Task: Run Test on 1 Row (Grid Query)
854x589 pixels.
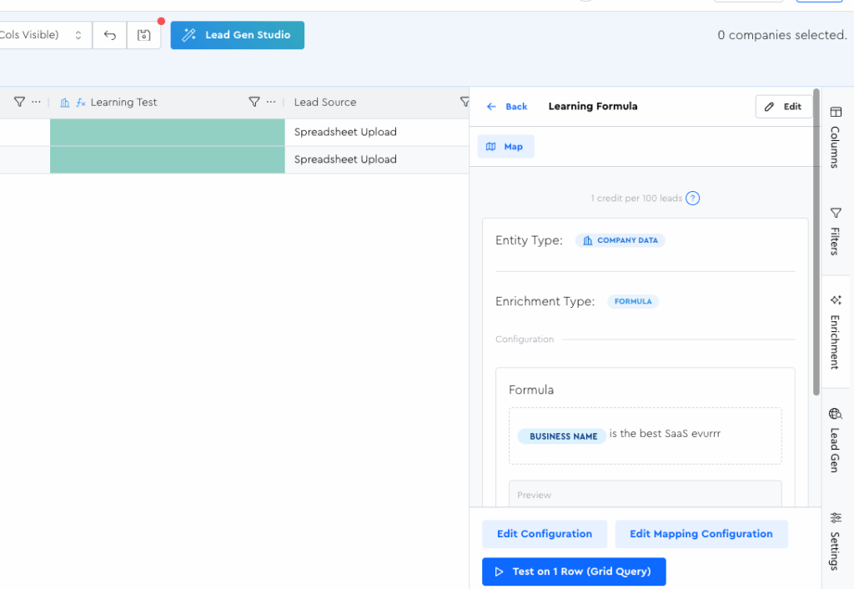Action: coord(574,571)
